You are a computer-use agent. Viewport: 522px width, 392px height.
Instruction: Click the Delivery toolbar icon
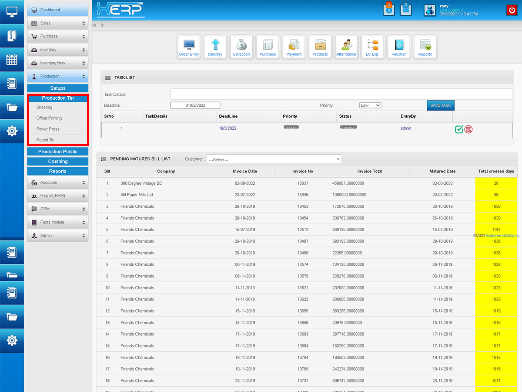[x=215, y=47]
